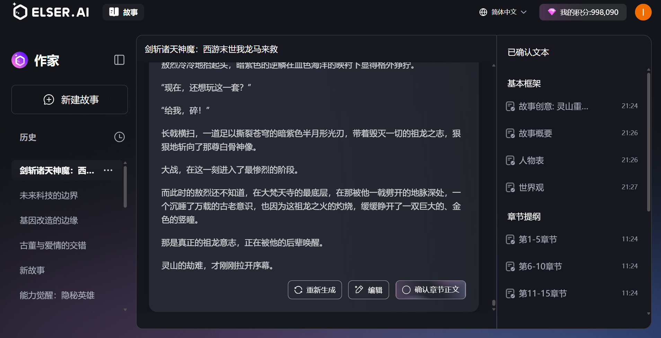This screenshot has height=338, width=661.
Task: Click the right panel vertical scrollbar
Action: (x=649, y=142)
